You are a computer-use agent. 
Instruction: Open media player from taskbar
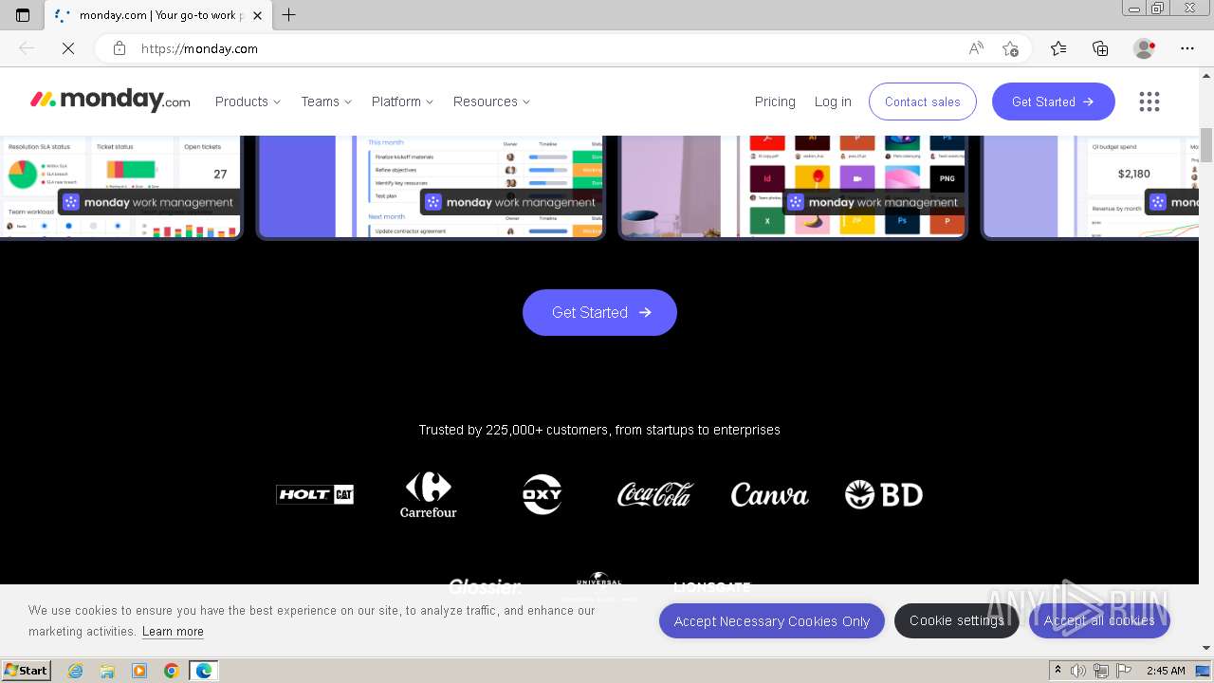click(x=139, y=671)
